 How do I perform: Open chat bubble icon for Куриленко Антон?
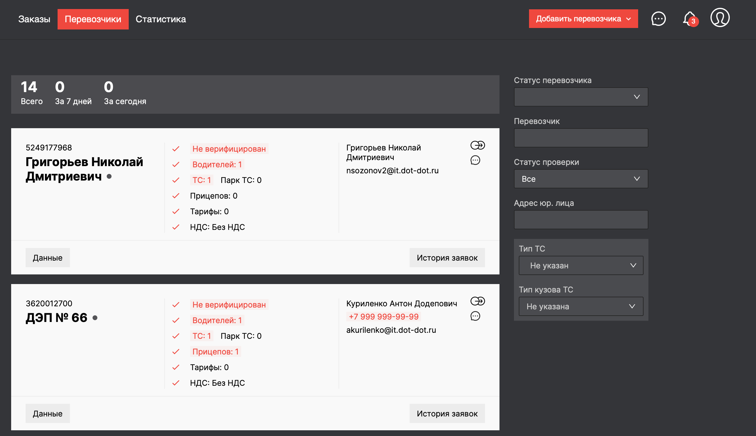(x=475, y=316)
